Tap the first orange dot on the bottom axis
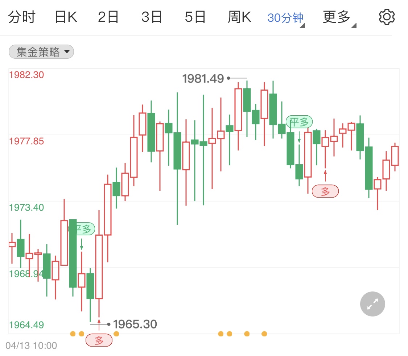Image resolution: width=408 pixels, height=356 pixels. coord(73,334)
